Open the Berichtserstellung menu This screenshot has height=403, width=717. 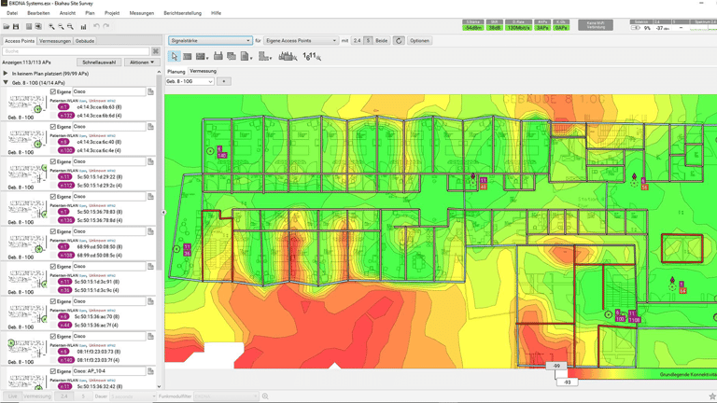(x=182, y=13)
